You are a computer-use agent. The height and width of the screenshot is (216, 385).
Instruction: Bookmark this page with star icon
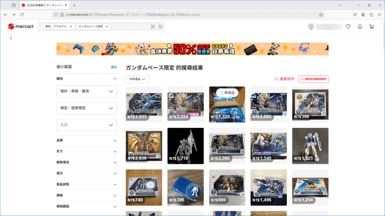[x=321, y=15]
